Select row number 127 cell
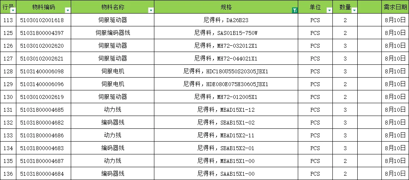Screen dimensions: 409x180 [x=8, y=58]
